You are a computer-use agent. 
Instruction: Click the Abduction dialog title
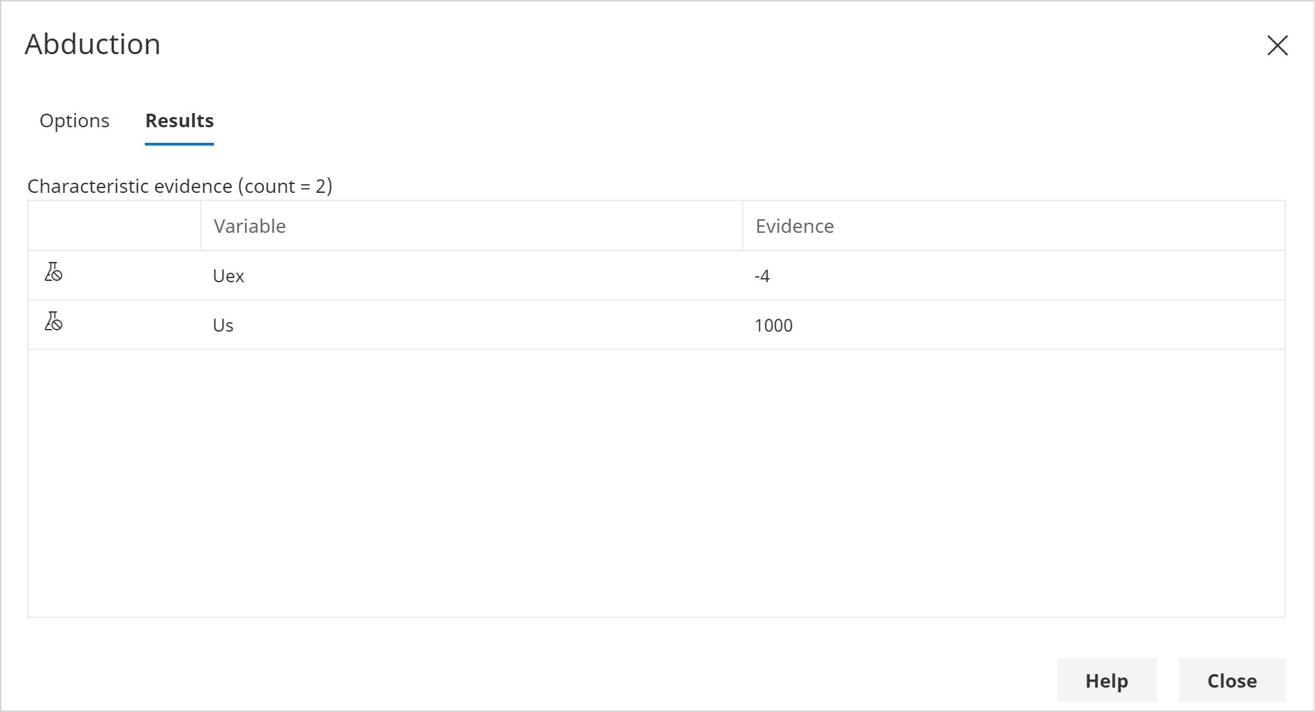[93, 45]
